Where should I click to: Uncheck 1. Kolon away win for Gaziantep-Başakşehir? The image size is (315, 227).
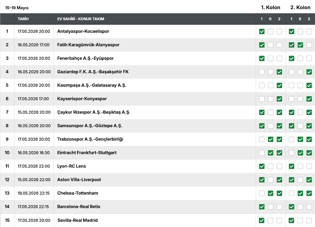click(x=279, y=72)
